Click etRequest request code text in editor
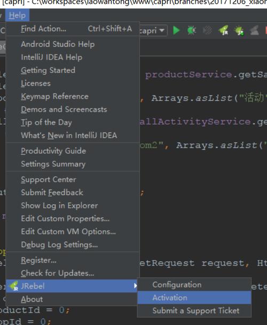The image size is (267, 325). [x=192, y=264]
